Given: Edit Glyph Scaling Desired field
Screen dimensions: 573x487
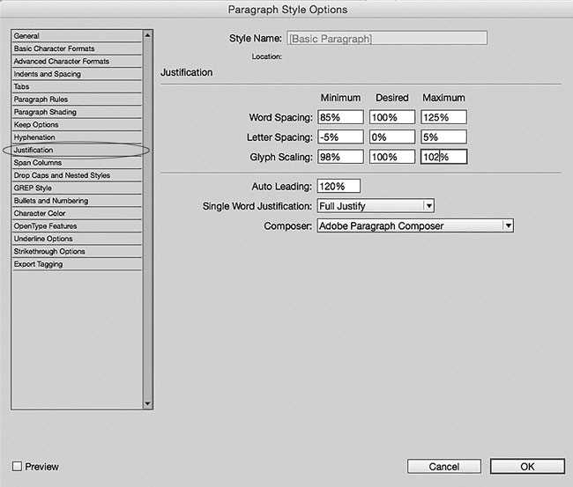Looking at the screenshot, I should coord(392,157).
